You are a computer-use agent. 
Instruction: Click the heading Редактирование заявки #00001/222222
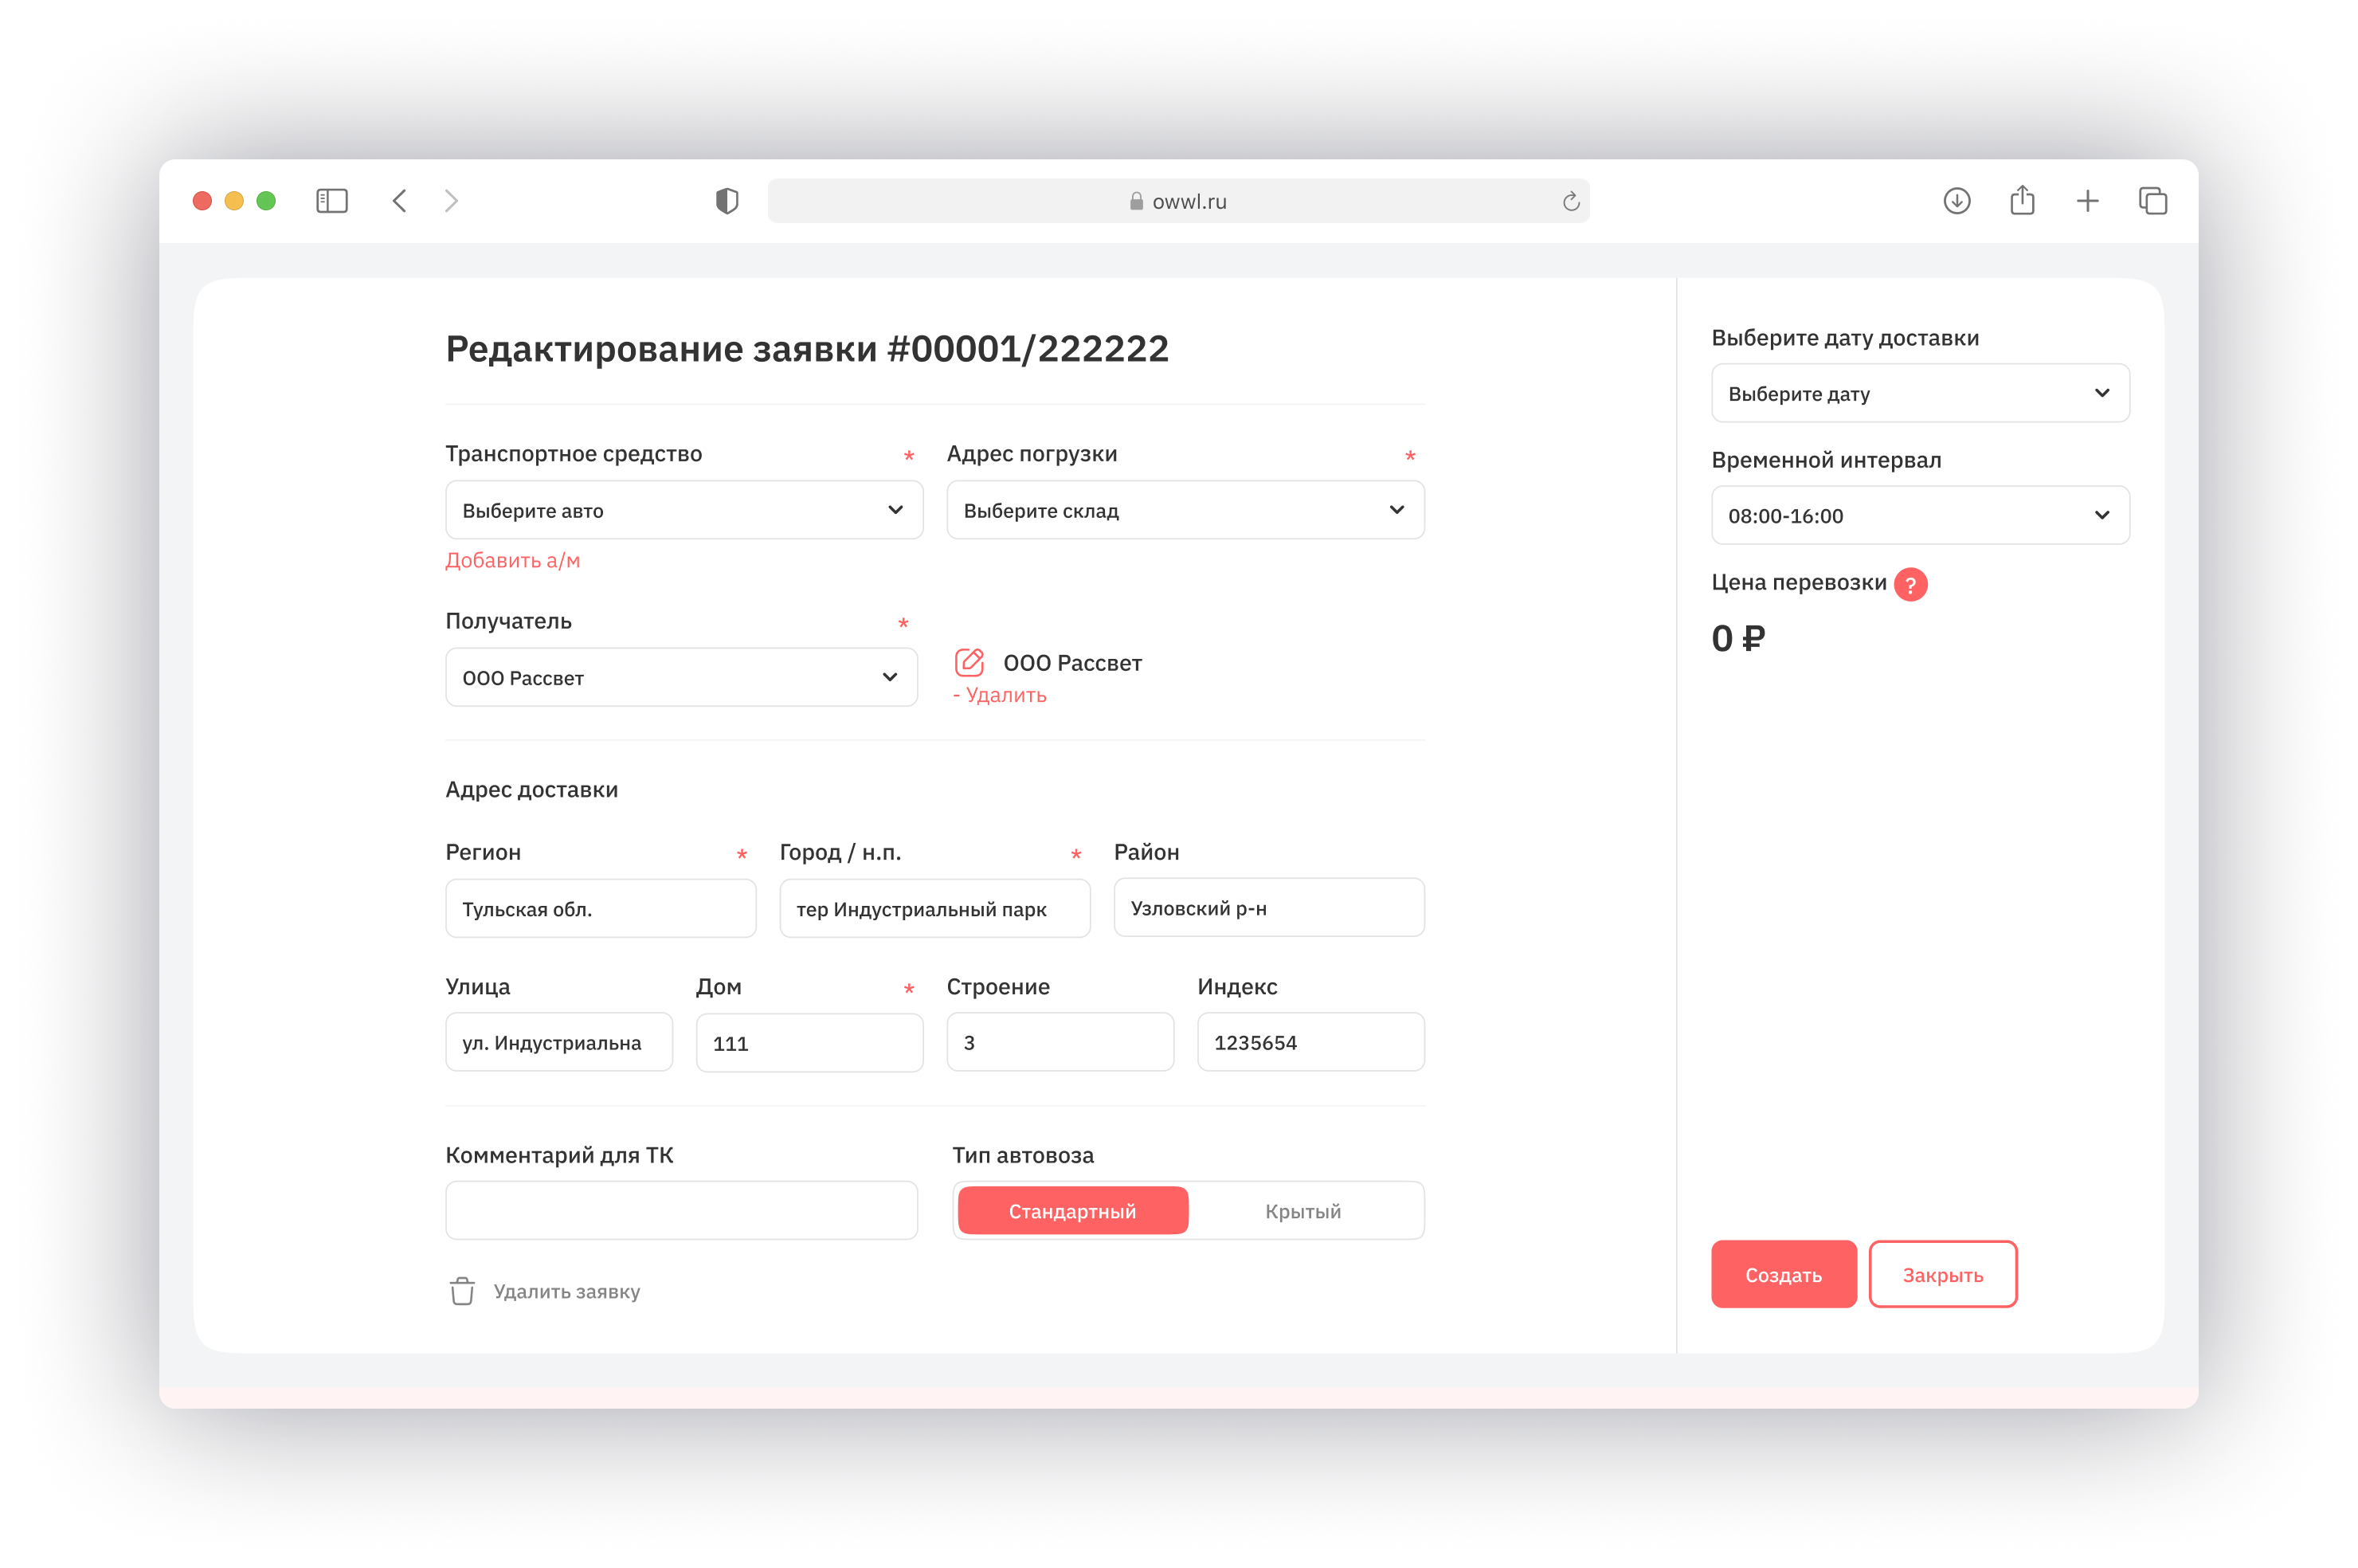[807, 349]
